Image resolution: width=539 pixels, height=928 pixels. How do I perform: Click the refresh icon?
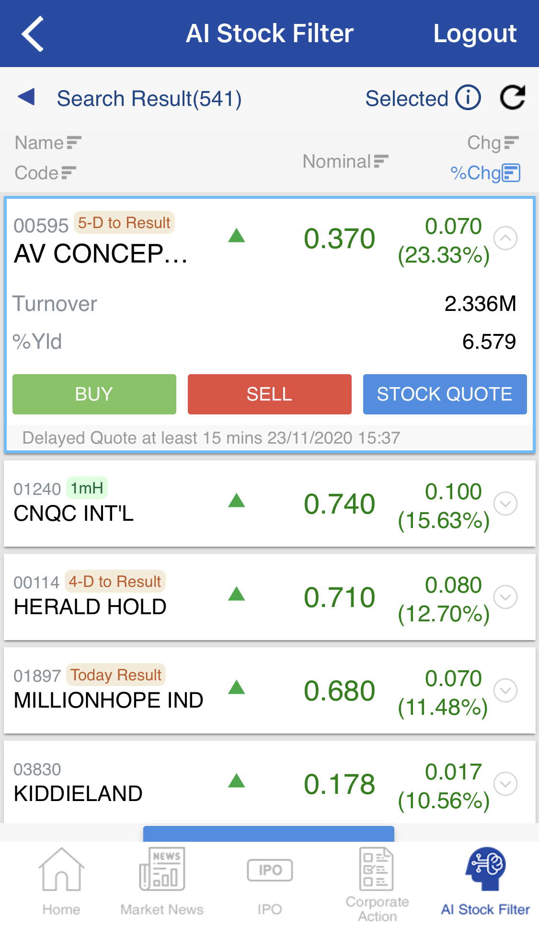[x=513, y=98]
